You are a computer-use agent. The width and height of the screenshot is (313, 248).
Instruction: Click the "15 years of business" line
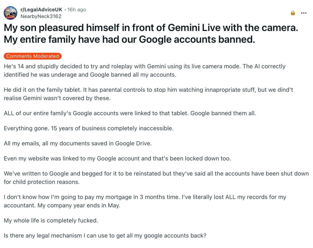tap(89, 128)
